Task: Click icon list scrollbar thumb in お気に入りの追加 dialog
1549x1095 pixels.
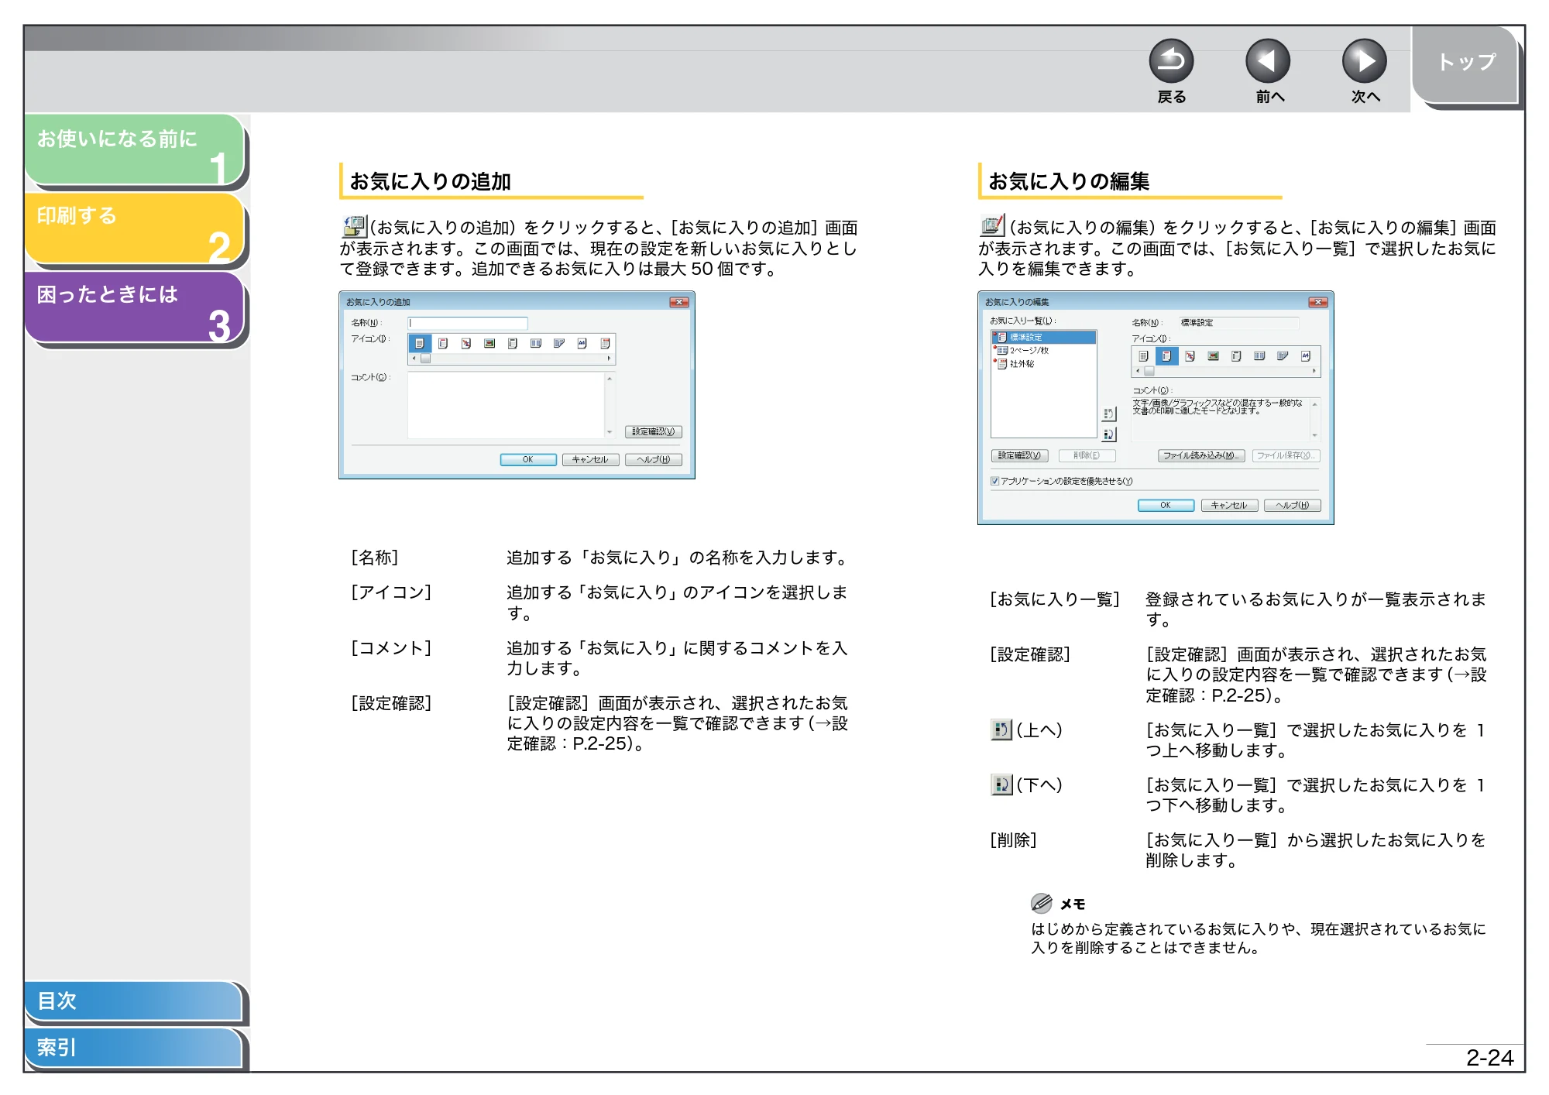Action: (x=425, y=359)
